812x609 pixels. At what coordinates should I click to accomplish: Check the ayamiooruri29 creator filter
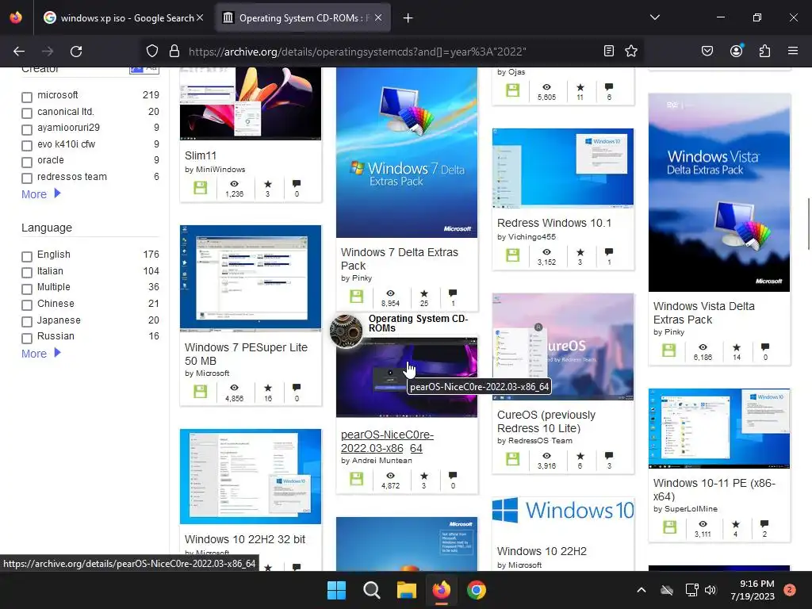coord(27,129)
